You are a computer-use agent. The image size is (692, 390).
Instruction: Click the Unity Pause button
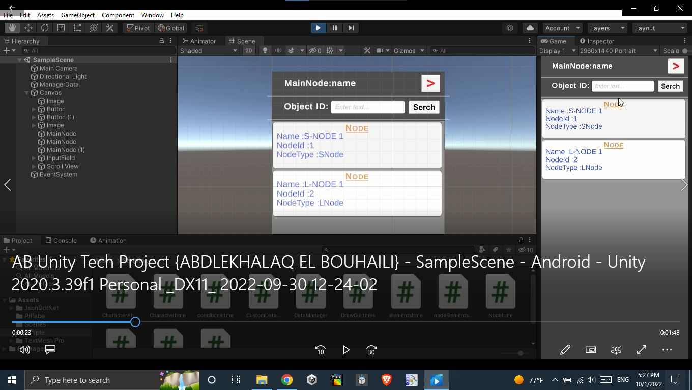[x=335, y=28]
